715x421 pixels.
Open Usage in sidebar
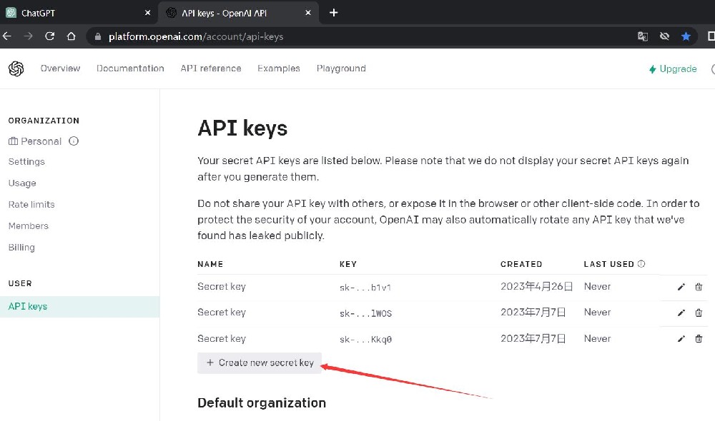[x=22, y=183]
